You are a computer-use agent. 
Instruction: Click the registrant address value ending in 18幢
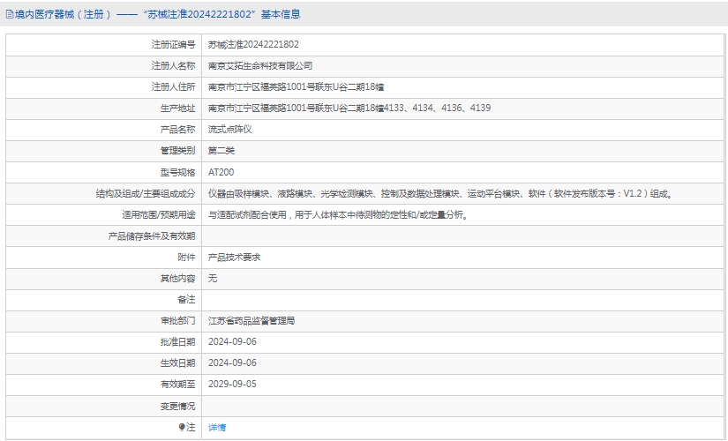[296, 86]
